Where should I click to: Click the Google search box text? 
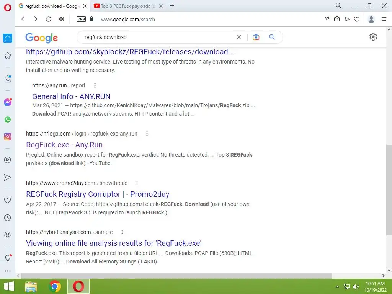pos(106,37)
